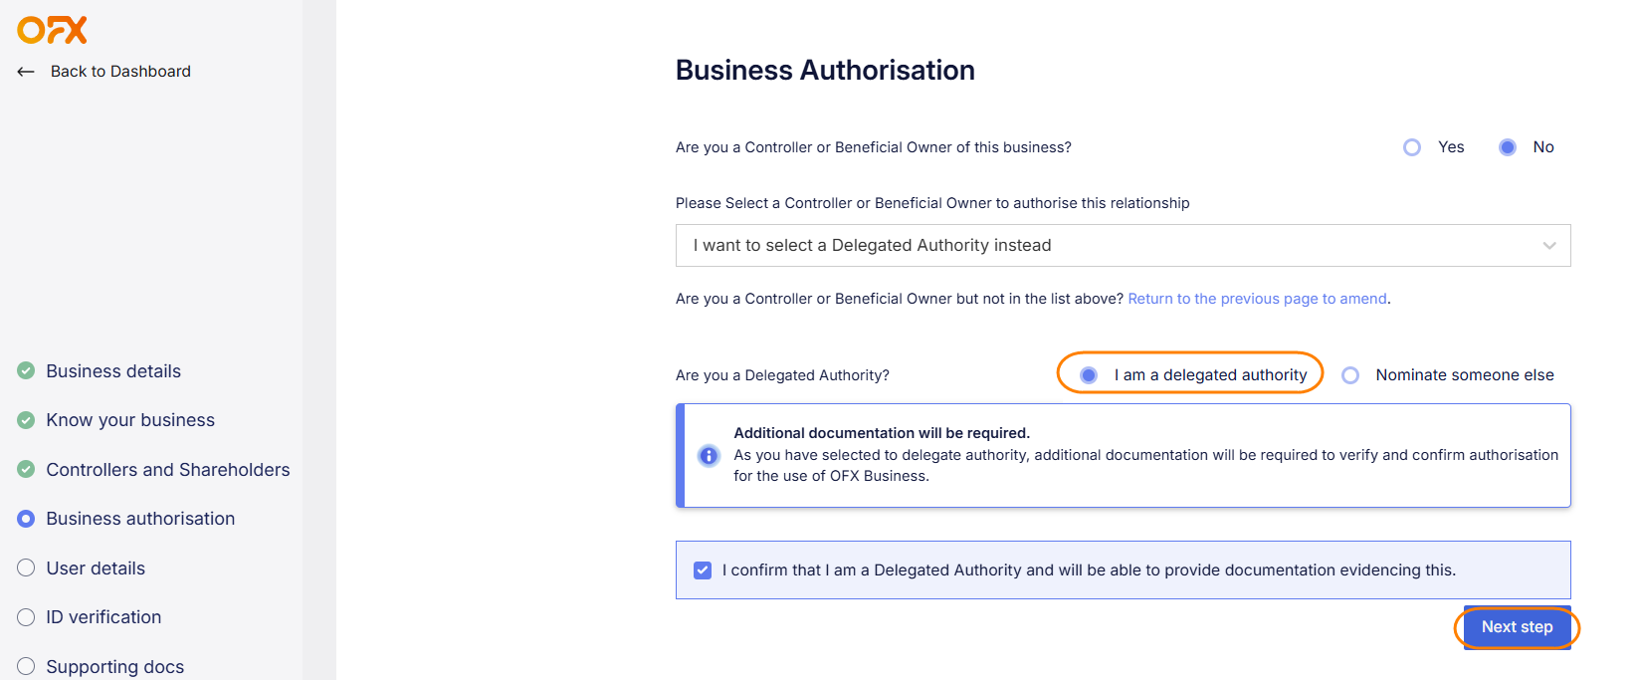This screenshot has width=1639, height=680.
Task: Click Know your business checkmark icon
Action: [x=26, y=420]
